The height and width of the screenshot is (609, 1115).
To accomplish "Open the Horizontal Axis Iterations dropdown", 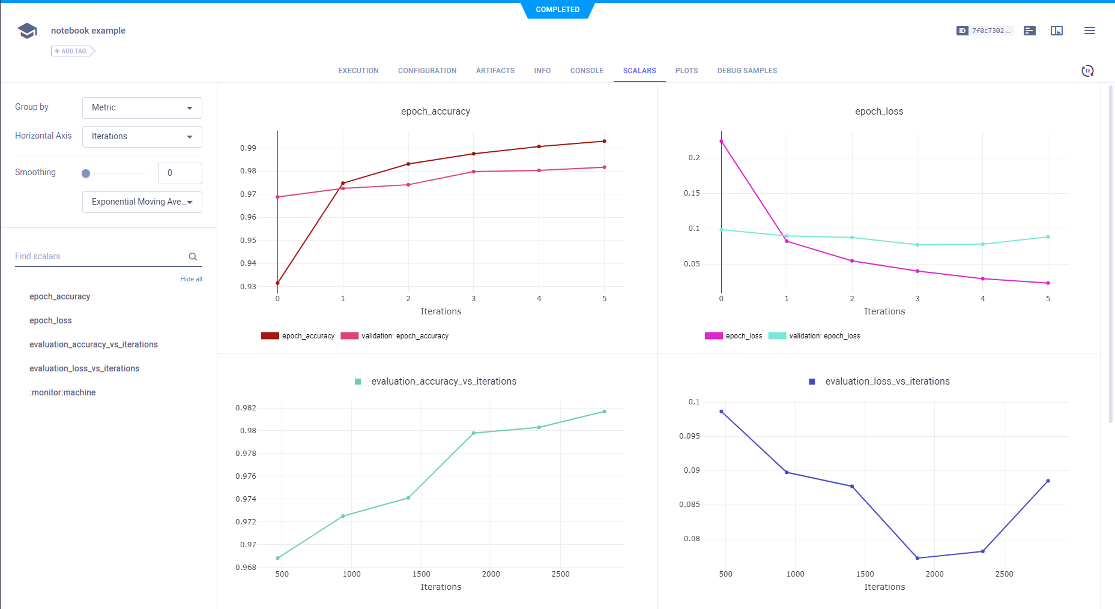I will point(142,137).
